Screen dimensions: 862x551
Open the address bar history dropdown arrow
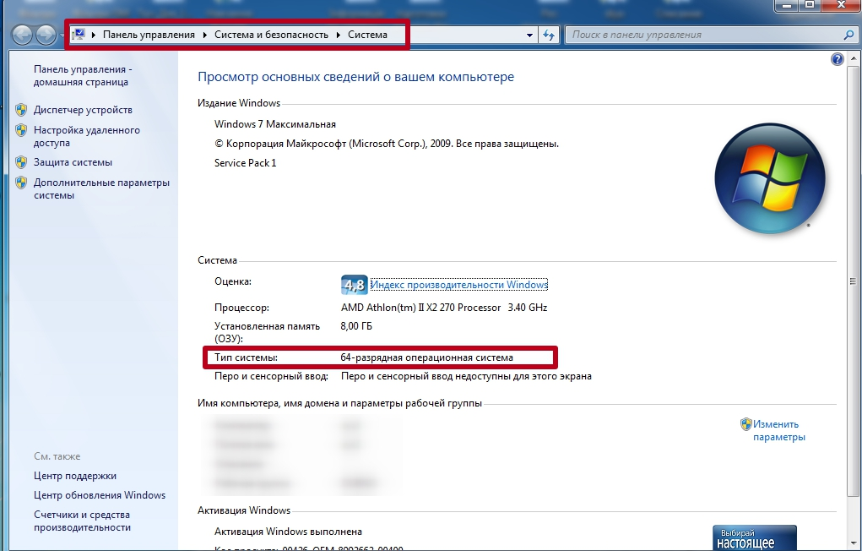point(529,35)
